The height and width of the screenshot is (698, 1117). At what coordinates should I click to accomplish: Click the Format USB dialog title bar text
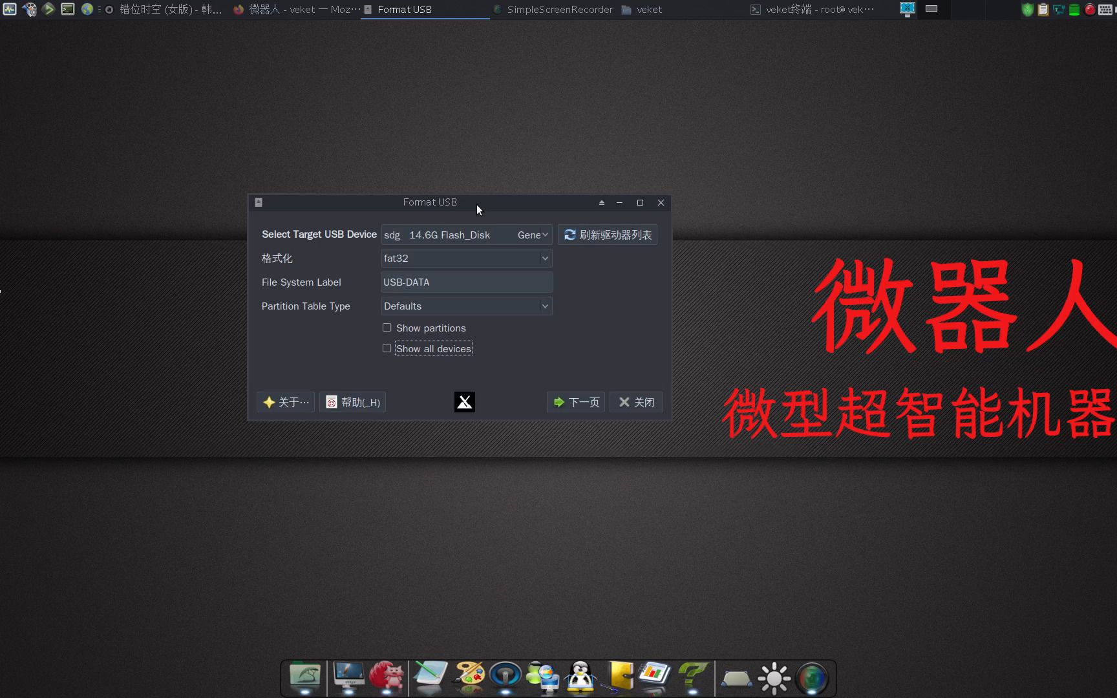[430, 202]
